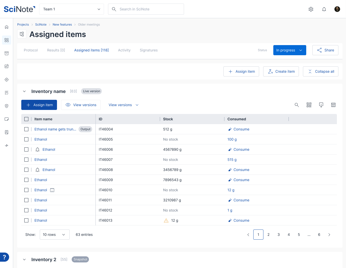Click the reminder bell on IT46006 row

(x=37, y=149)
